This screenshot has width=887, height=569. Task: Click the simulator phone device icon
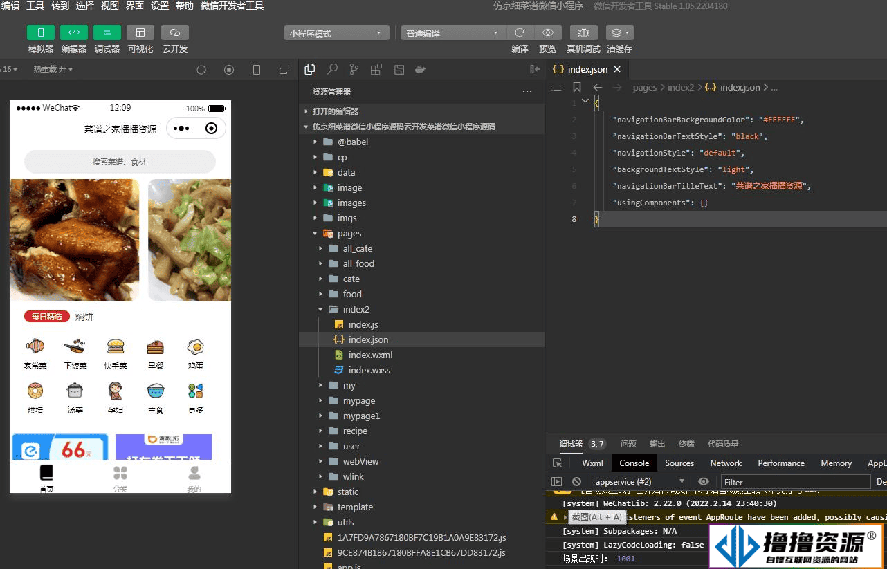(257, 70)
